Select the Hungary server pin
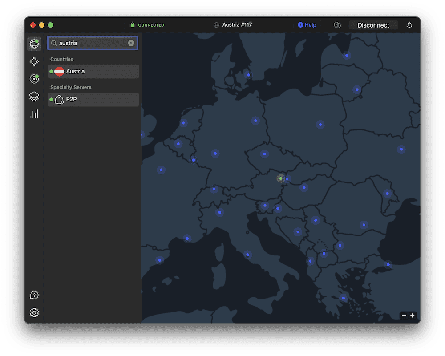The image size is (445, 356). [x=304, y=187]
